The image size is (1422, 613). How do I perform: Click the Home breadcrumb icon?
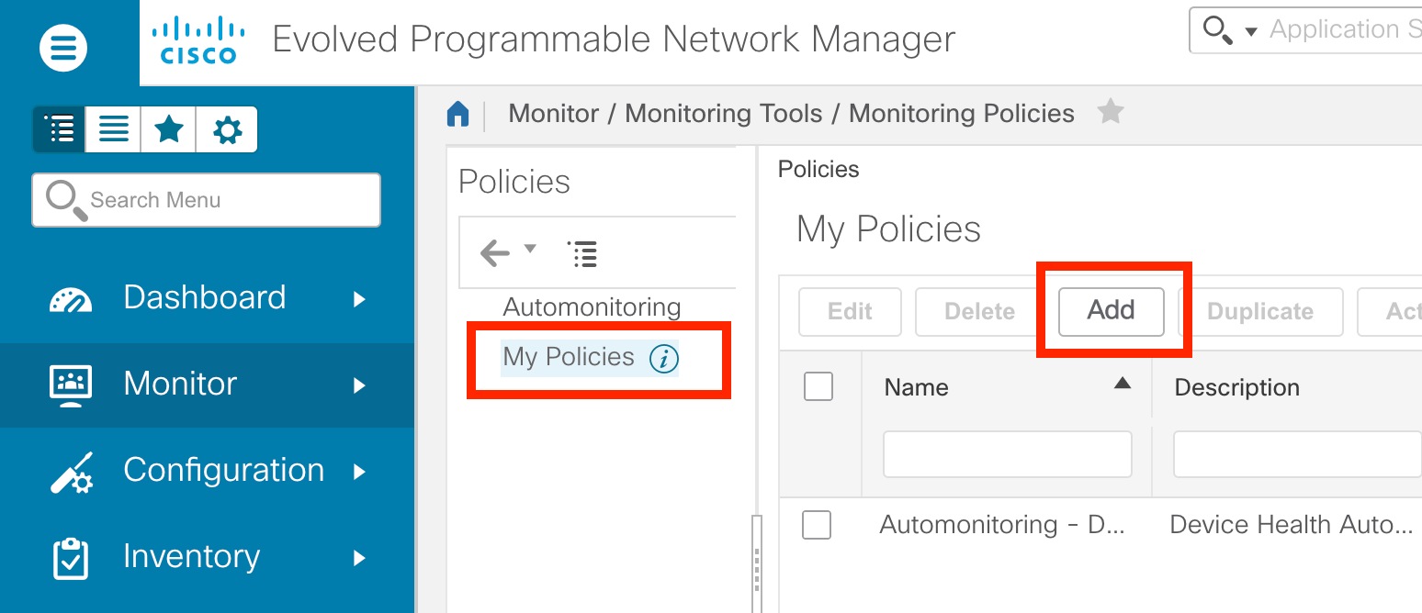457,112
